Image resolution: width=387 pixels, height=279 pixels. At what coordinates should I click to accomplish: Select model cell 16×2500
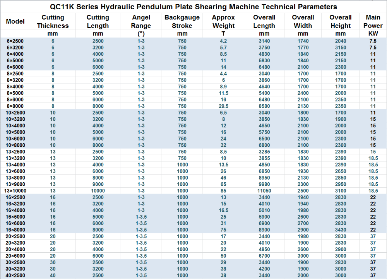click(15, 197)
